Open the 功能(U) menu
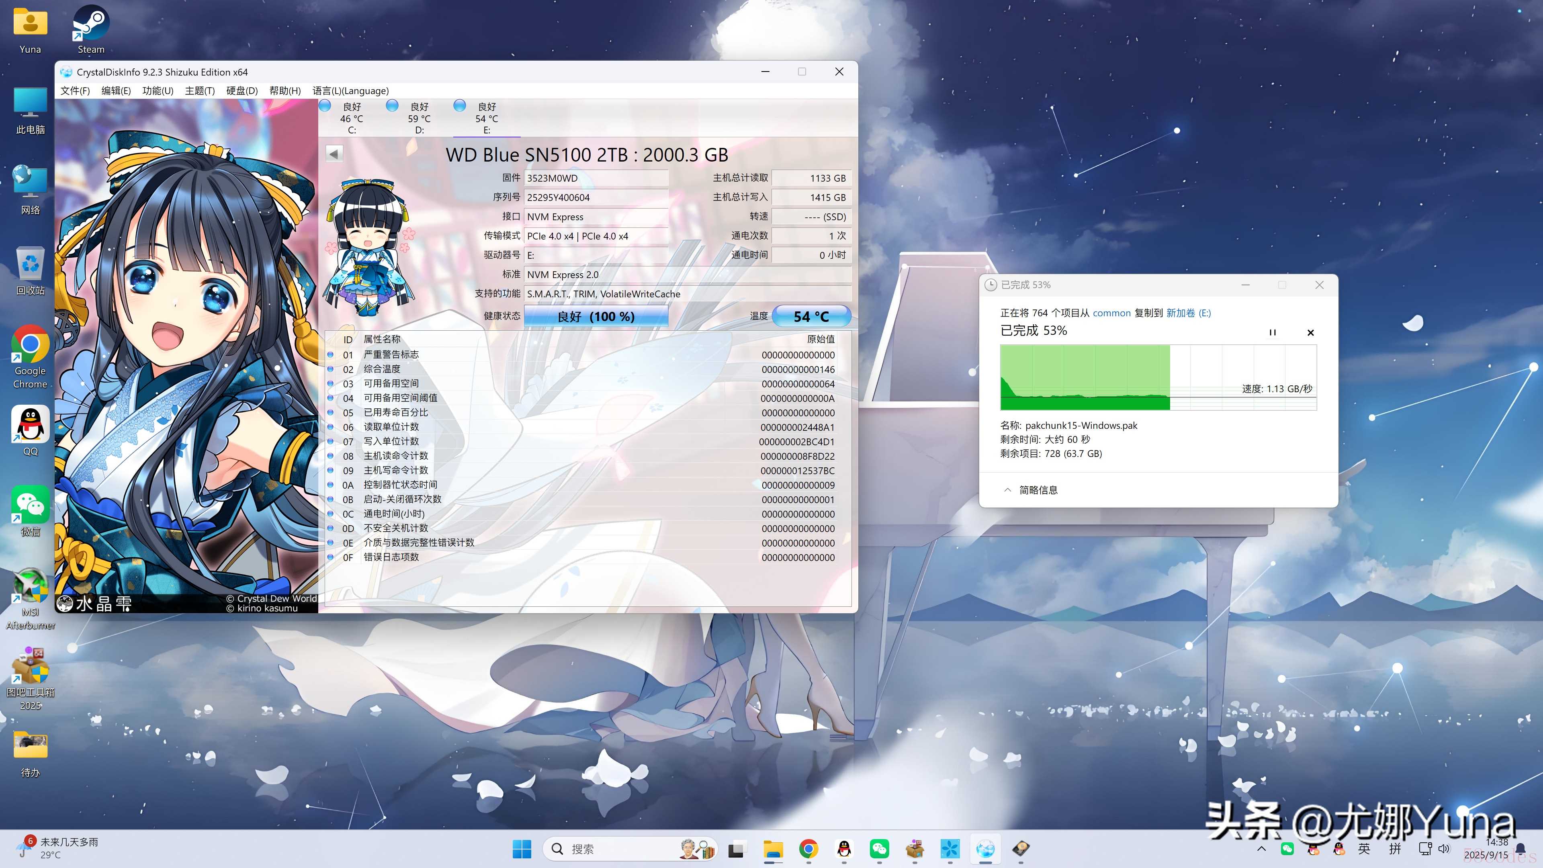The height and width of the screenshot is (868, 1543). 158,90
